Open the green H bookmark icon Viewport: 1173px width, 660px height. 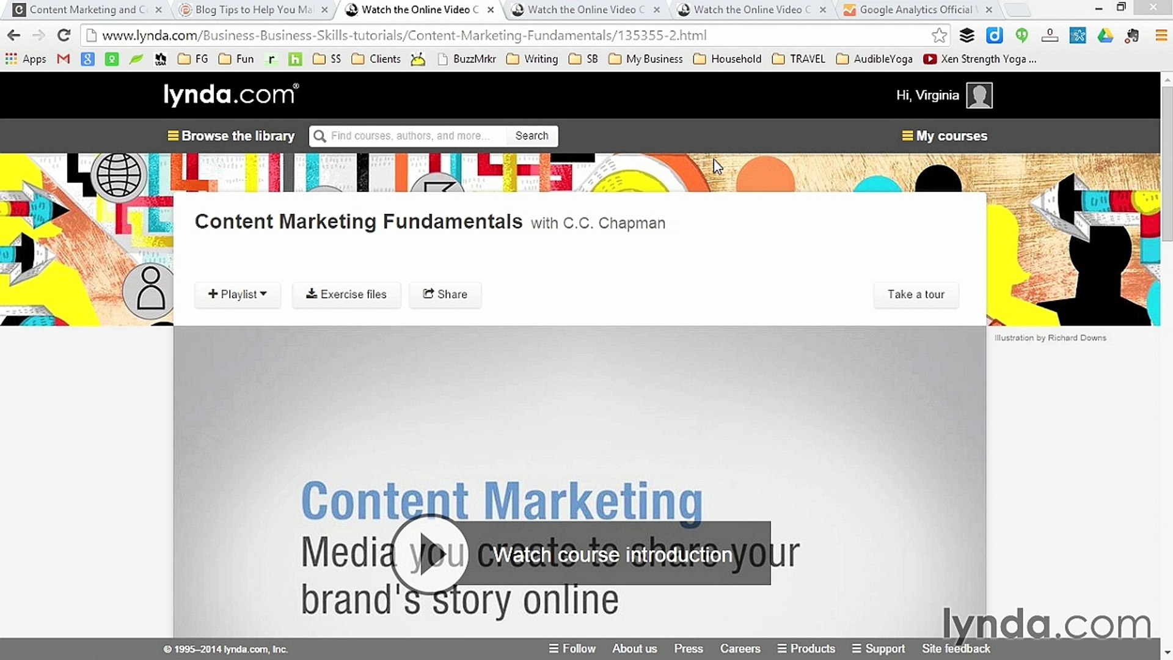coord(295,59)
